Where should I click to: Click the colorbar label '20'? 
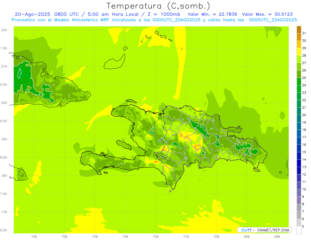[x=304, y=115]
